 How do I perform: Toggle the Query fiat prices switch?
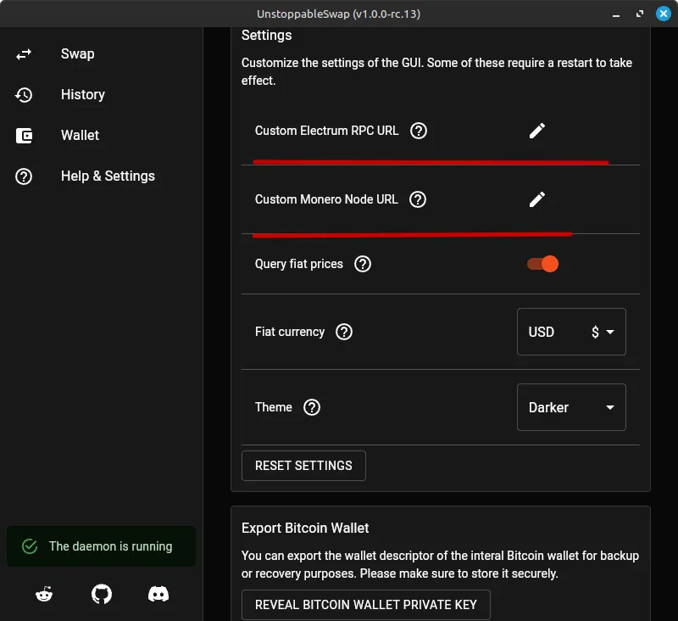pos(542,264)
